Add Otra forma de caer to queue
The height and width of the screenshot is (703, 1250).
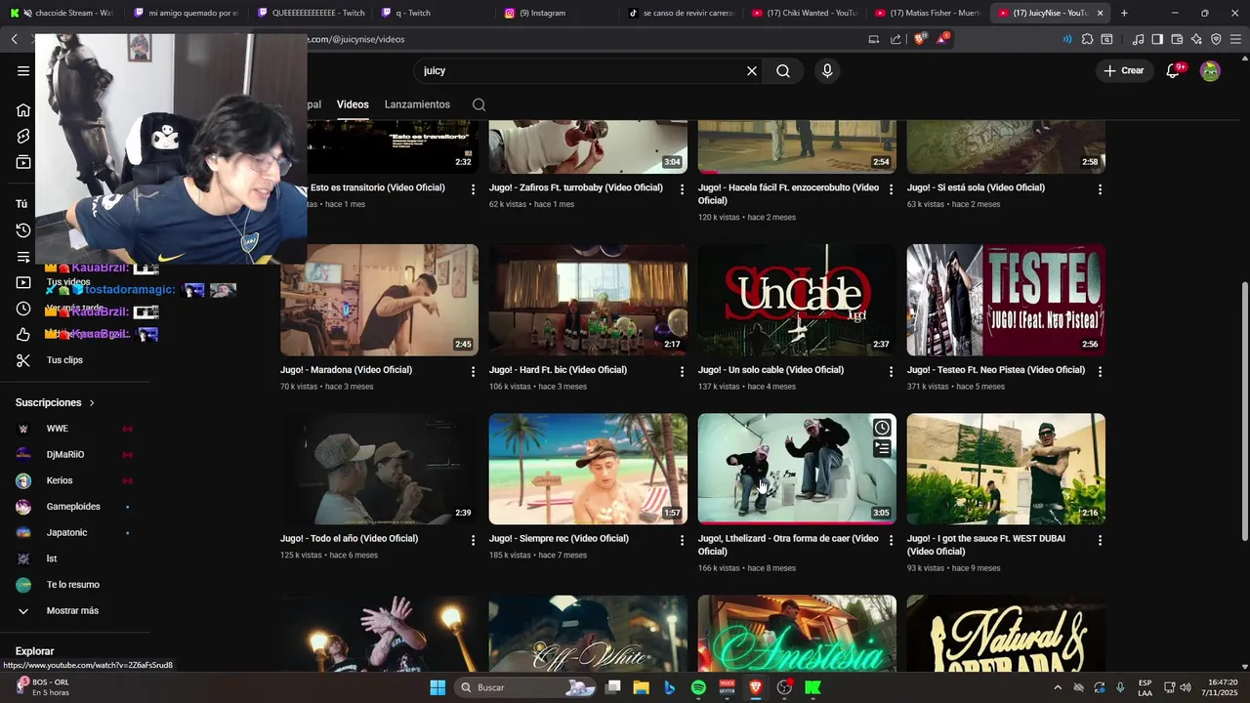point(882,448)
